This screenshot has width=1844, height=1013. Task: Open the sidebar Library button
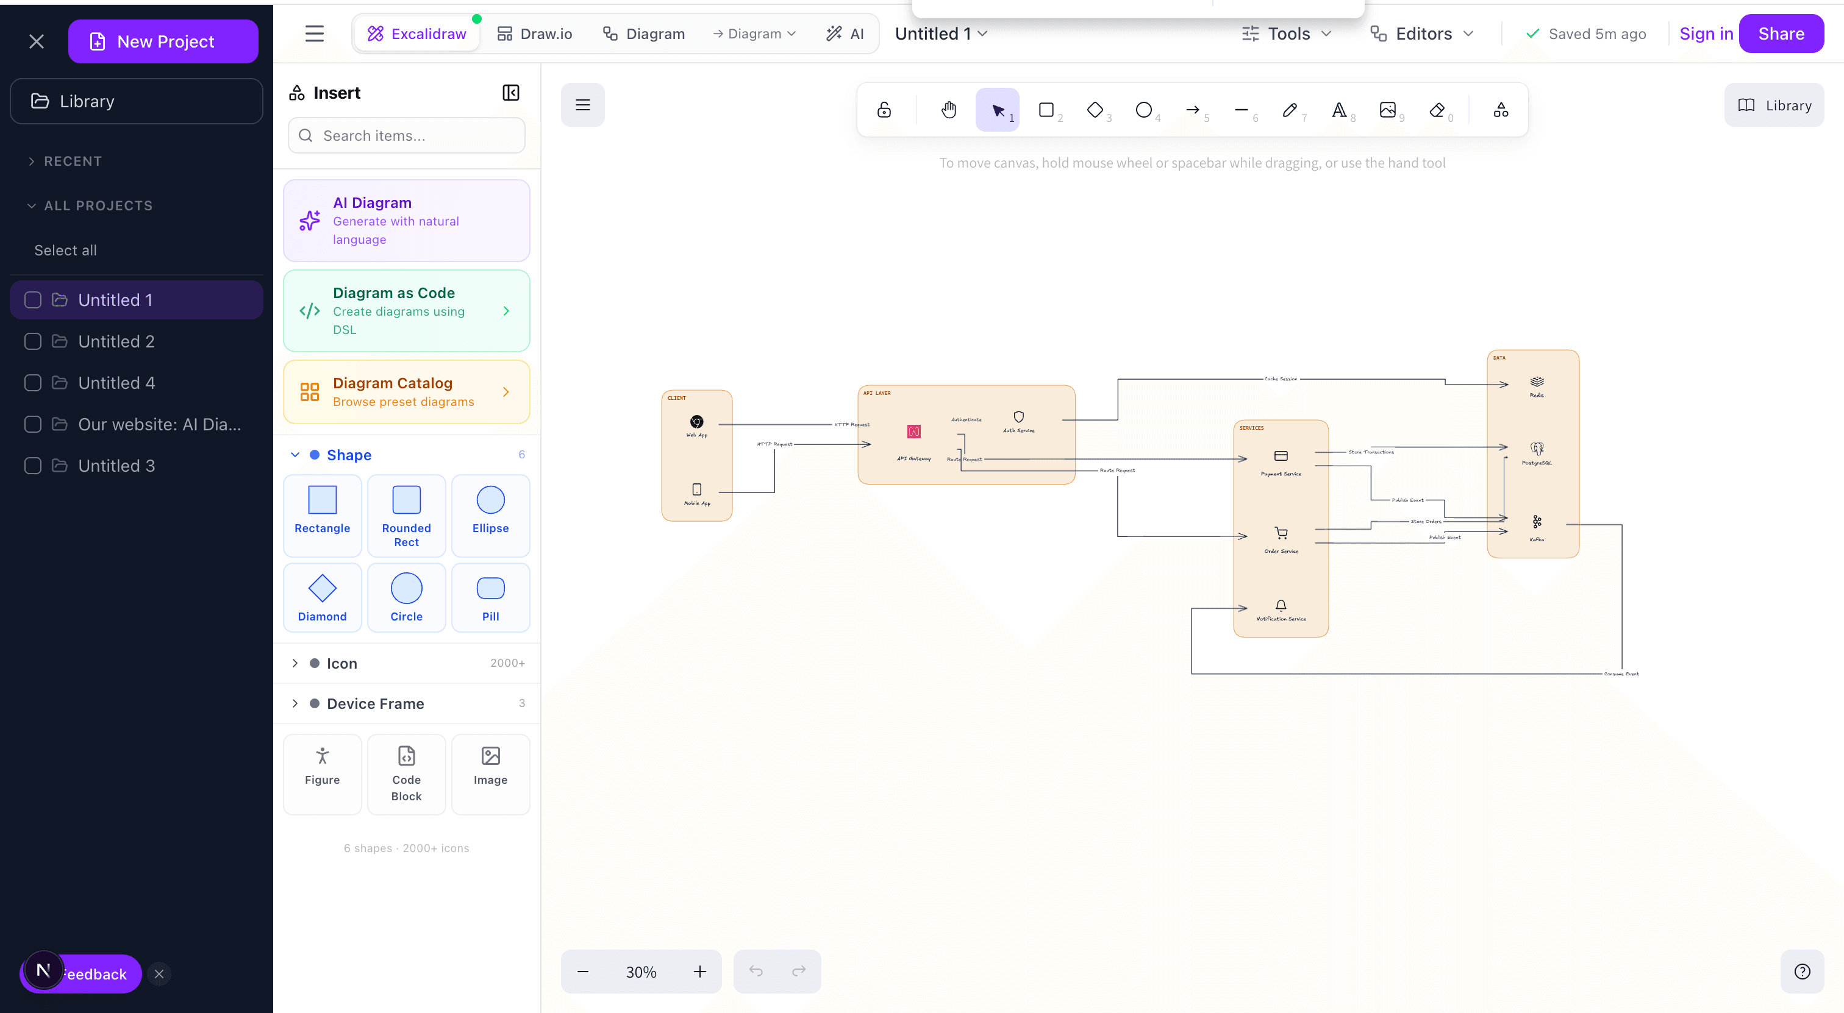pos(136,101)
